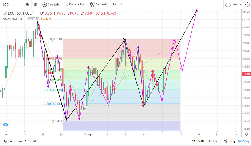
Task: Expand the Lưu save options arrow
Action: pos(240,4)
